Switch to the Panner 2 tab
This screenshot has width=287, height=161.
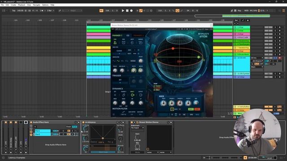[x=139, y=35]
